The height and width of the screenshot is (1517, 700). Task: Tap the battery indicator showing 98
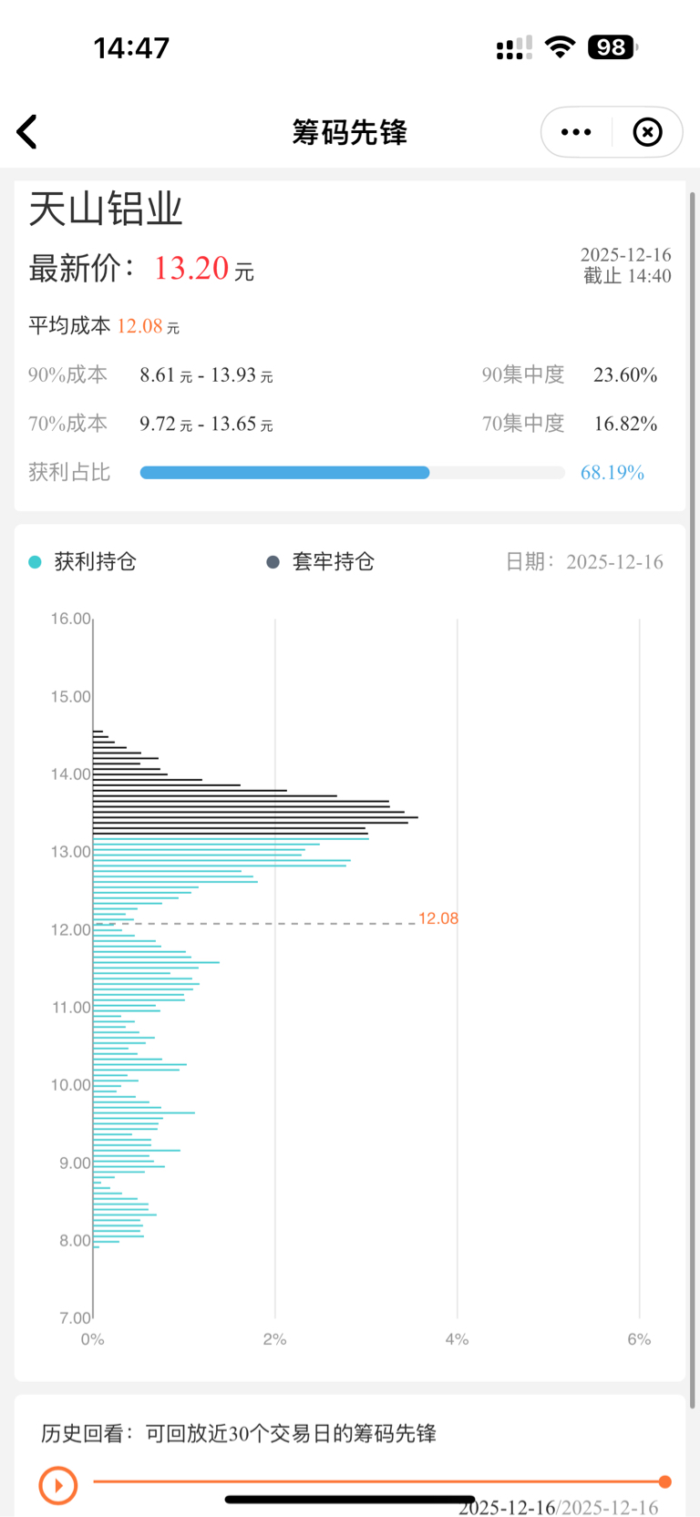[x=612, y=47]
